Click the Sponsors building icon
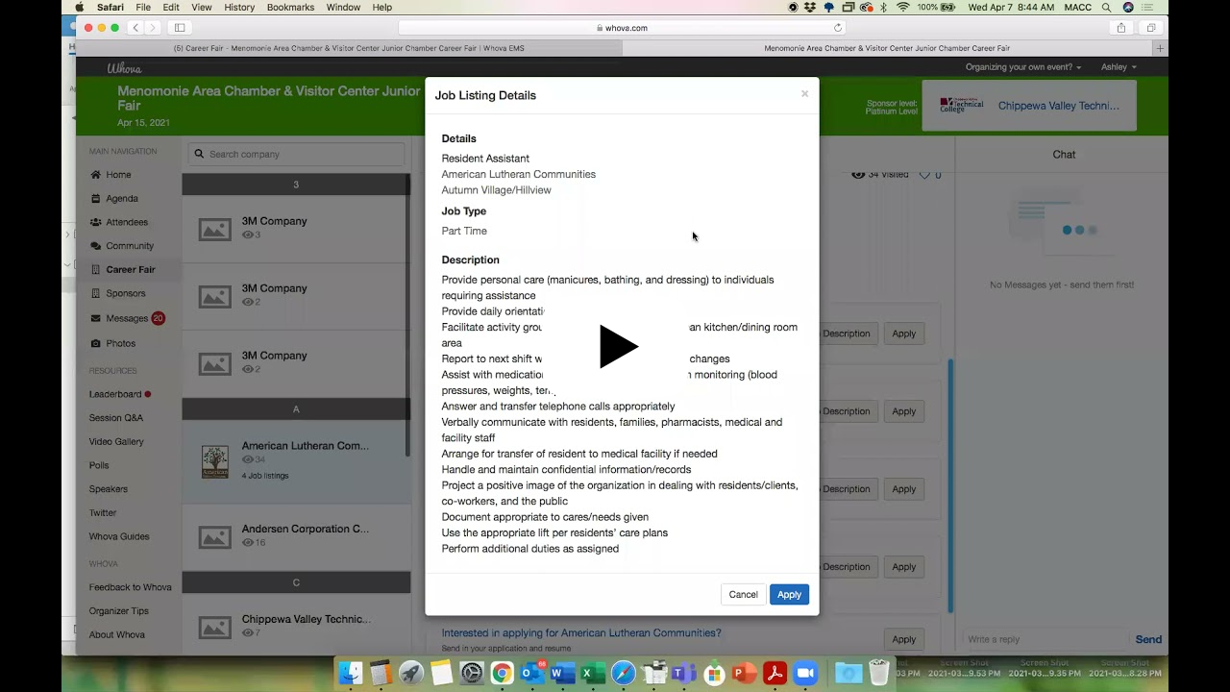1230x692 pixels. coord(96,293)
